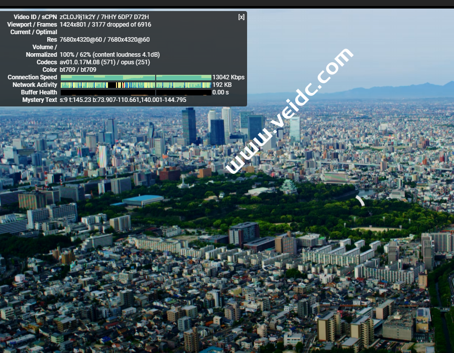Click the 192 KB network activity value
Viewport: 454px width, 353px height.
pos(222,85)
